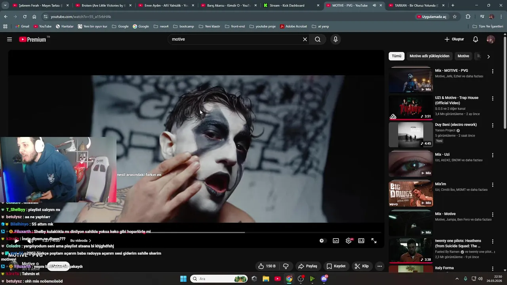The height and width of the screenshot is (285, 507).
Task: Open options for Mix - Motive
Action: pos(493,215)
